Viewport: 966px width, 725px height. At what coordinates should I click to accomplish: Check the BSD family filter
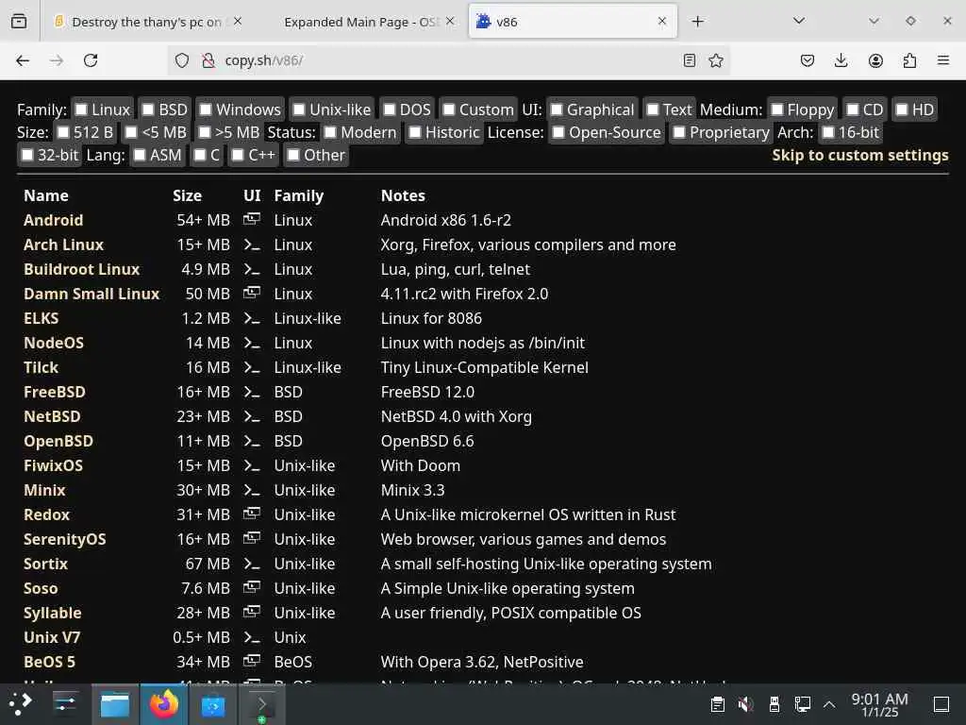(148, 110)
